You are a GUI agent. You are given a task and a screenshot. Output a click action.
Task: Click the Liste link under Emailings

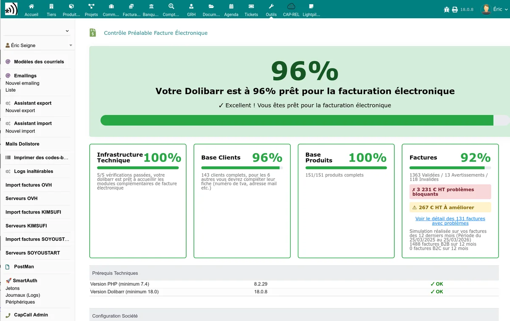pyautogui.click(x=11, y=90)
